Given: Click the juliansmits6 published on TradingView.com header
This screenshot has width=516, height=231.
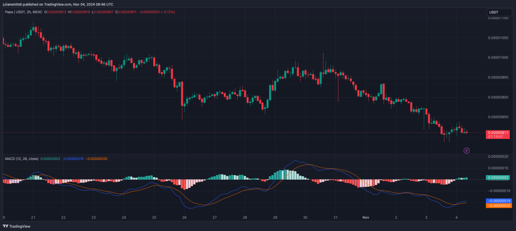Looking at the screenshot, I should (58, 4).
